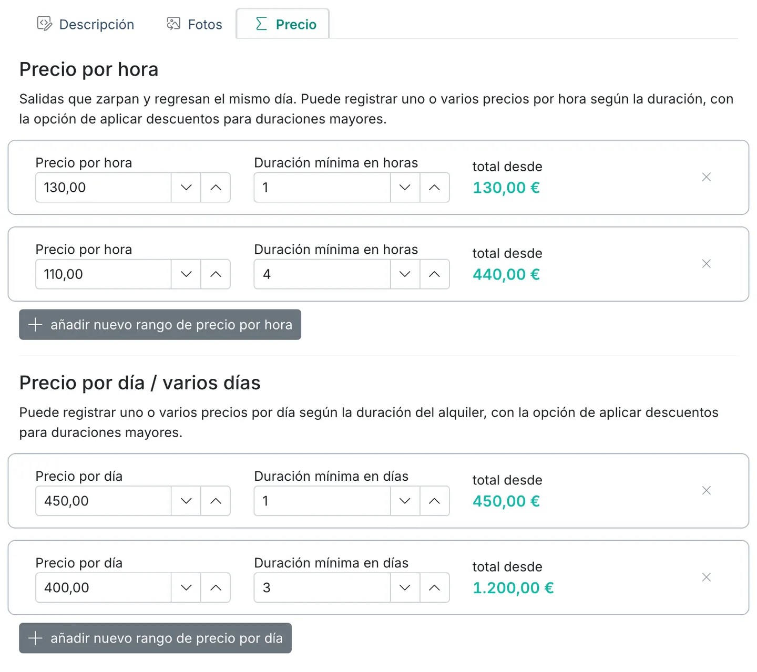Click añadir nuevo rango de precio por hora
Image resolution: width=757 pixels, height=672 pixels.
[x=160, y=325]
